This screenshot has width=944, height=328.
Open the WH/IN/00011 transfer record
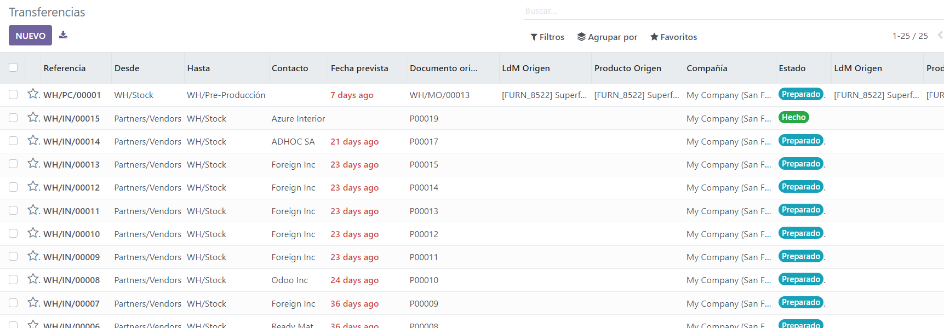[72, 211]
